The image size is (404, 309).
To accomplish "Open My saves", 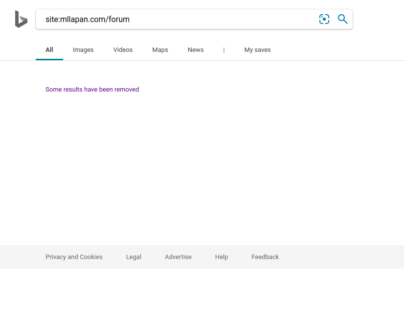I will coord(257,50).
